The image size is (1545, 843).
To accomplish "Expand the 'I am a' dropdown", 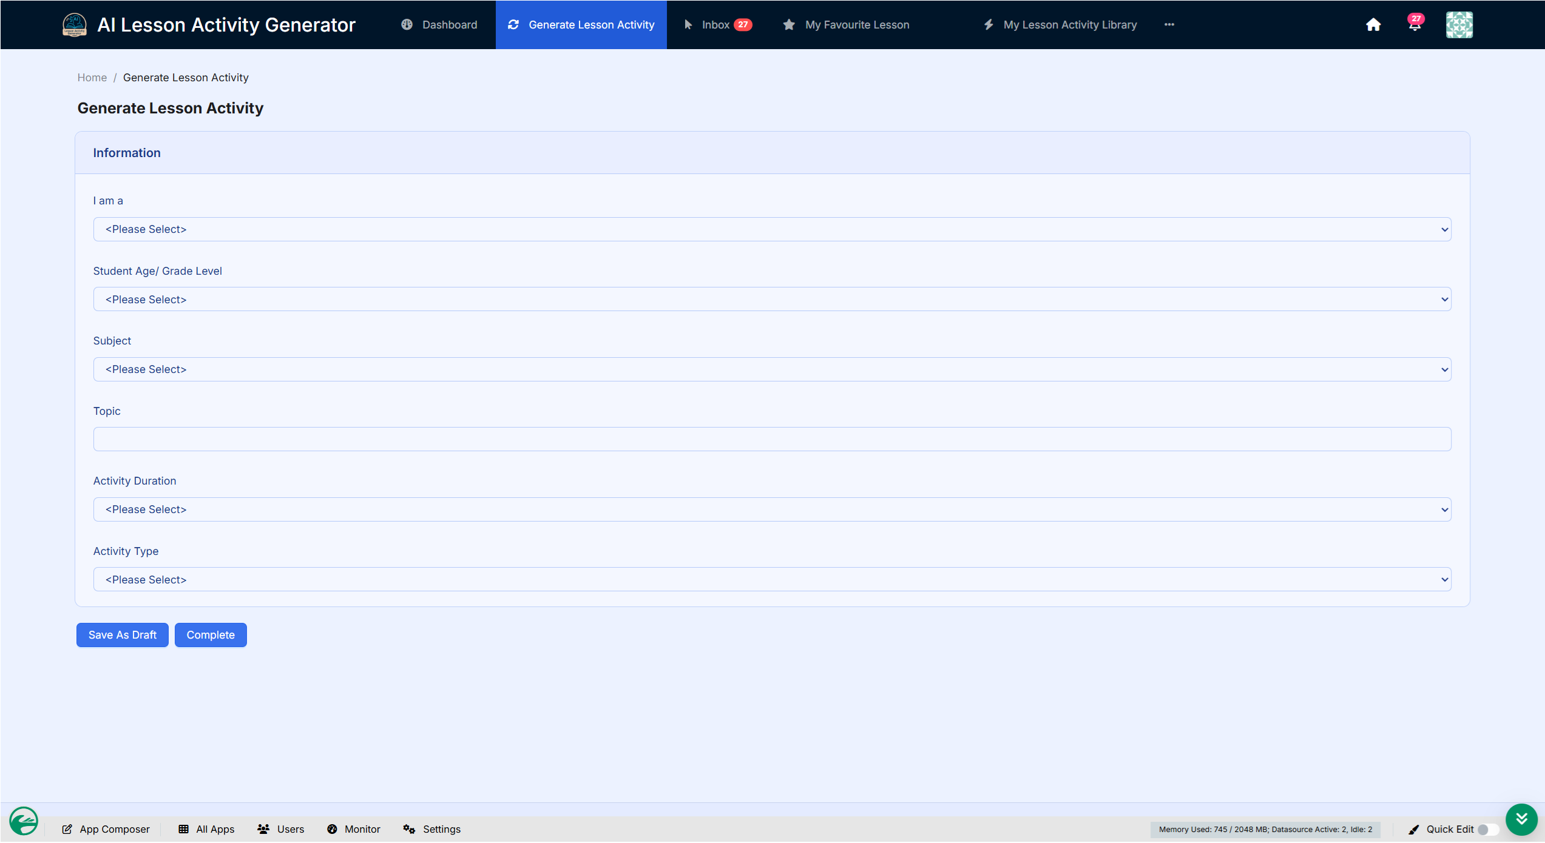I will [772, 229].
